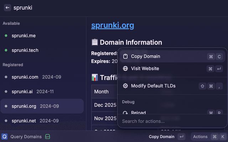Click the globe icon beside Visit Website
Image resolution: width=228 pixels, height=142 pixels.
(x=125, y=69)
